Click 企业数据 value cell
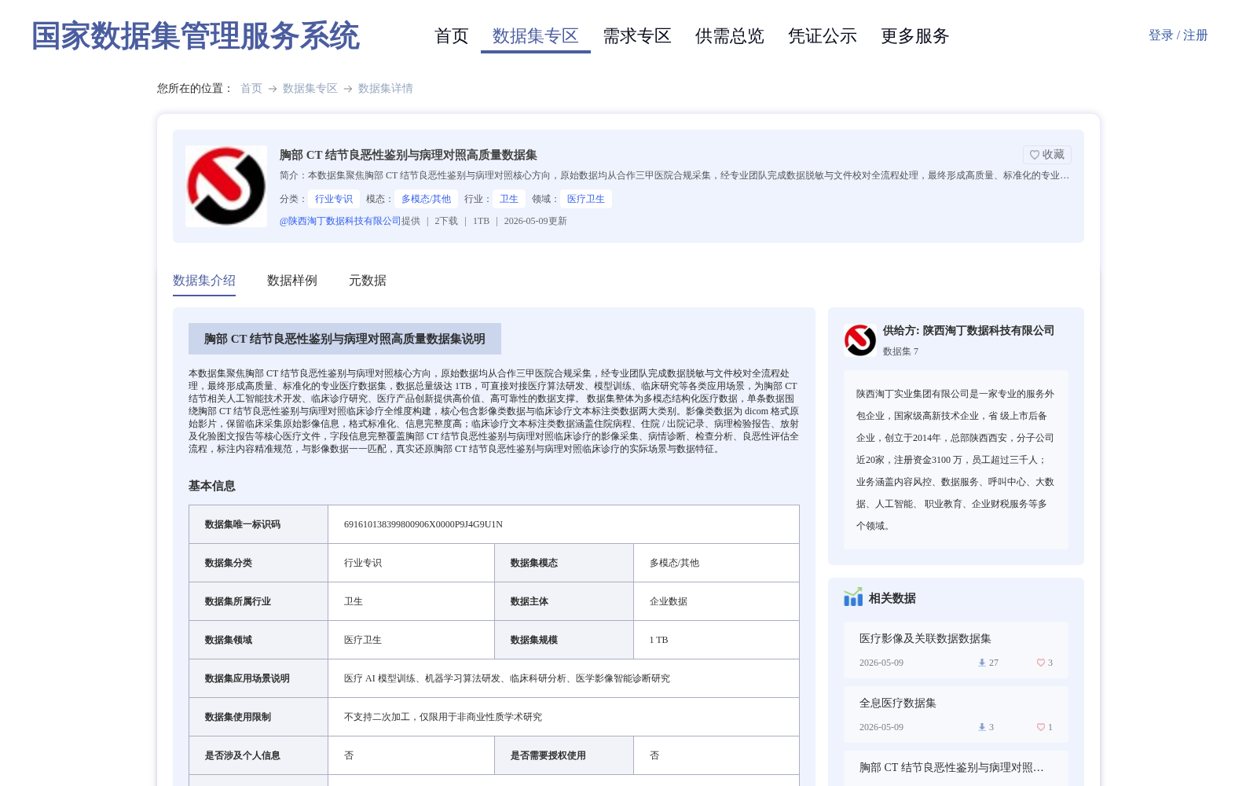This screenshot has width=1257, height=786. click(x=716, y=601)
